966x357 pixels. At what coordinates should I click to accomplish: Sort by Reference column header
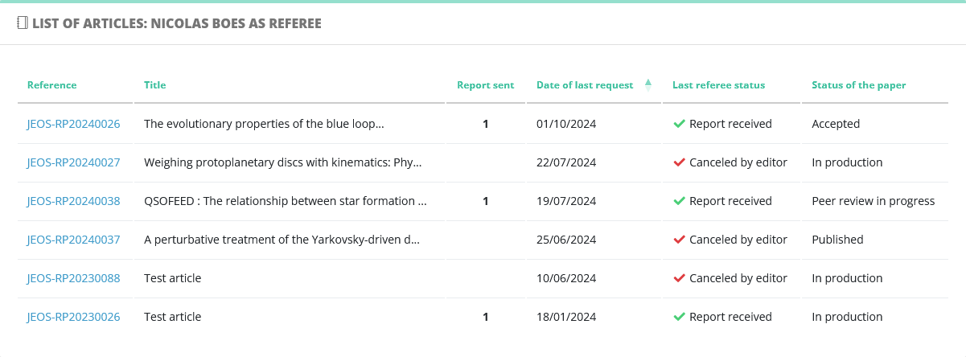[x=52, y=84]
